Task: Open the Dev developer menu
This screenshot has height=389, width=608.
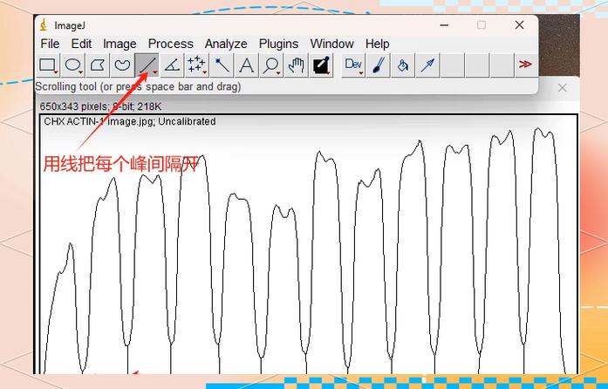Action: [353, 65]
